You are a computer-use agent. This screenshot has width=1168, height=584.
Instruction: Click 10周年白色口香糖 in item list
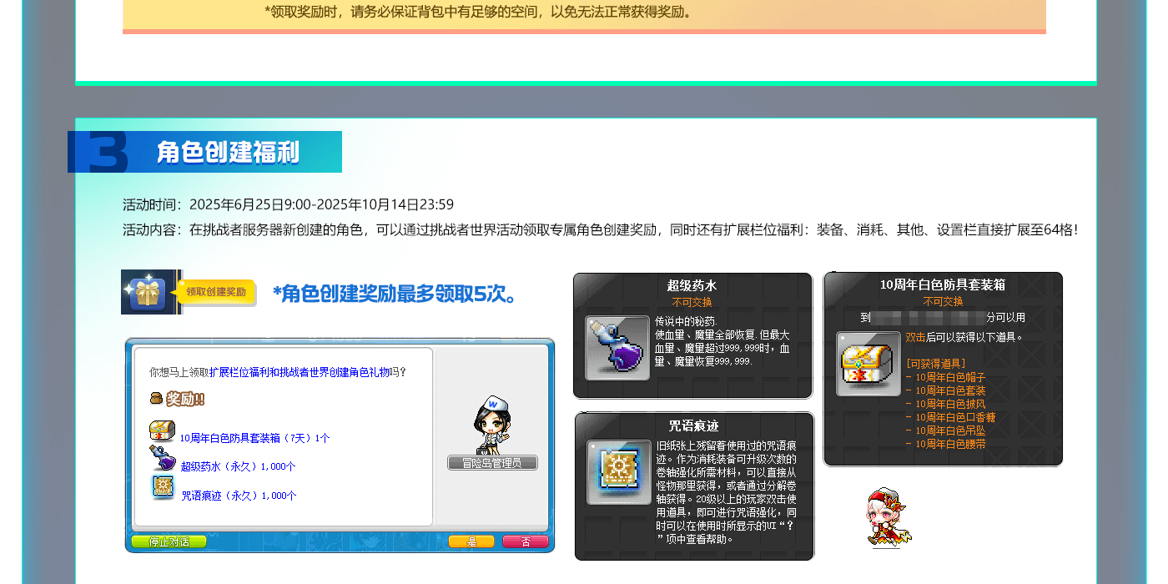click(955, 417)
